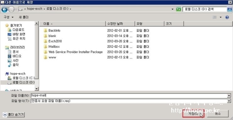Close the 다른 이름으로 저장 dialog
This screenshot has width=233, height=120.
[230, 2]
